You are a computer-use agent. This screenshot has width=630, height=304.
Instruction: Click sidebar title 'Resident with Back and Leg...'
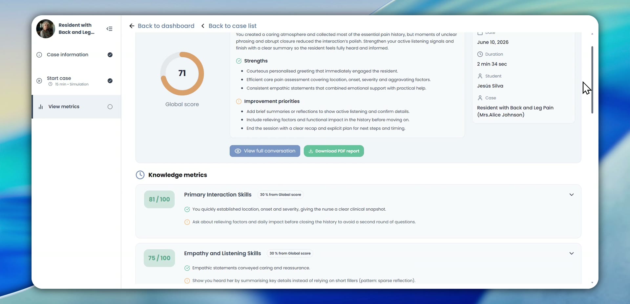pos(76,29)
